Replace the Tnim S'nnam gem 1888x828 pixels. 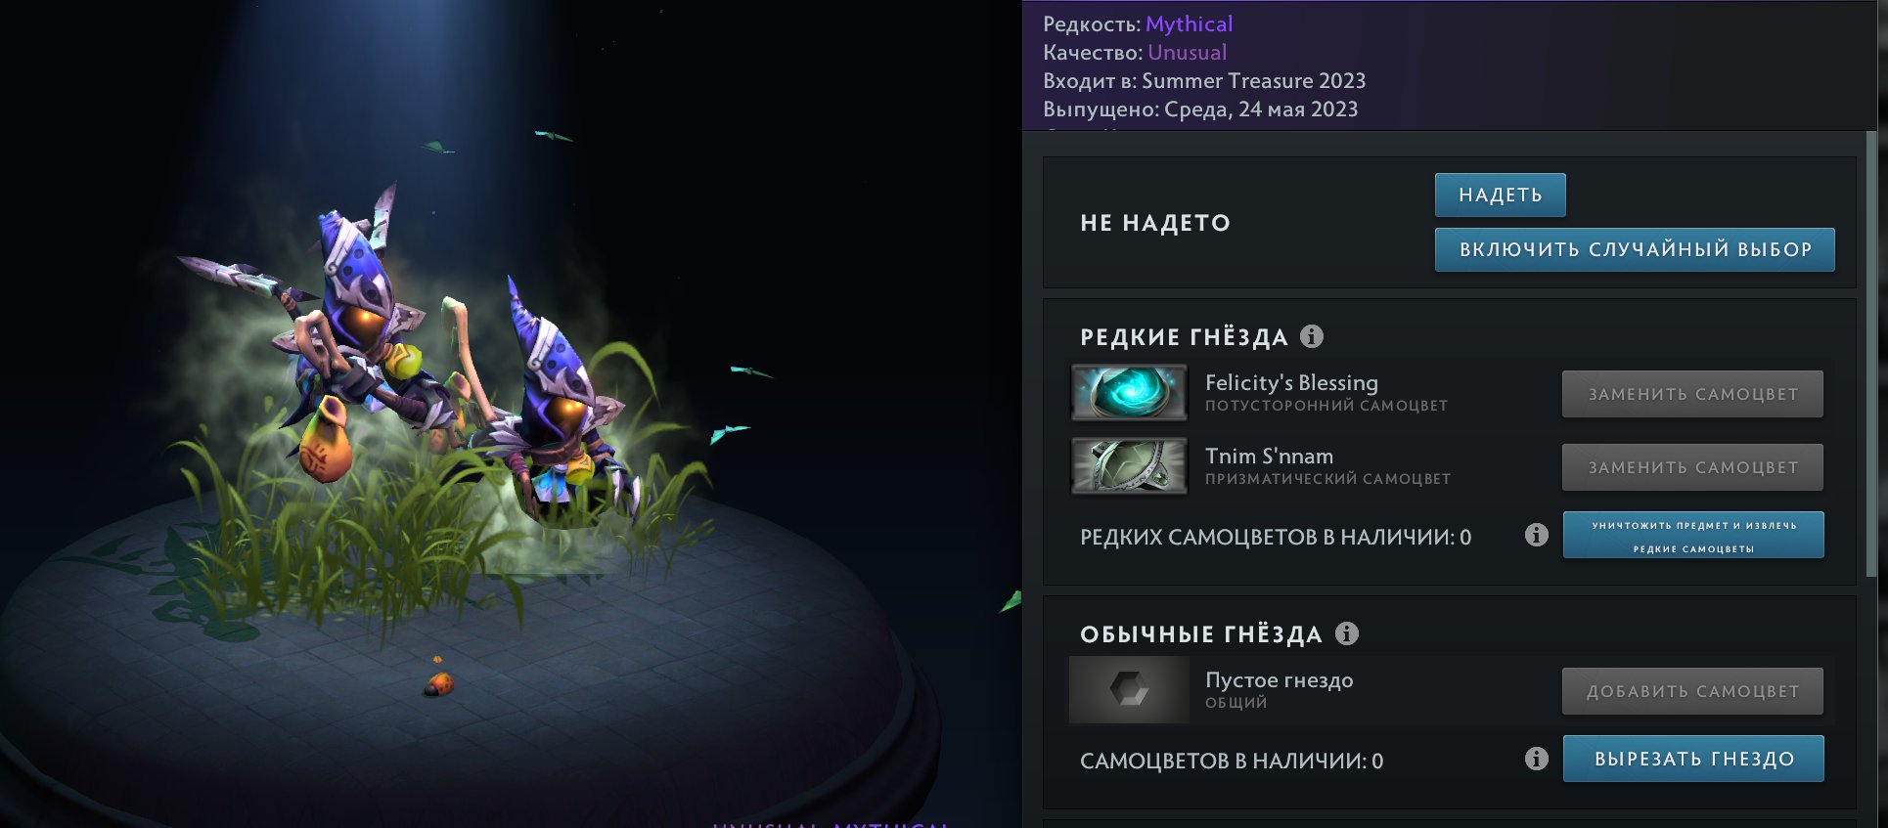point(1692,467)
